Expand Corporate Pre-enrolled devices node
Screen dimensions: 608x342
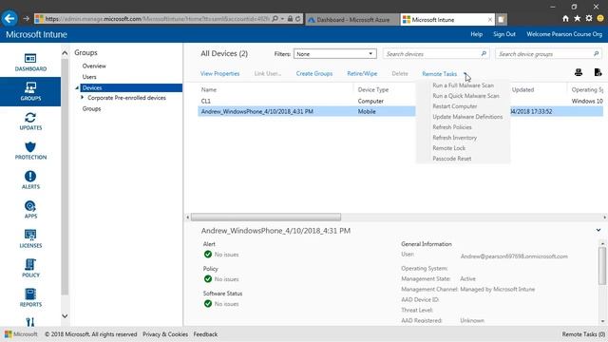(83, 98)
